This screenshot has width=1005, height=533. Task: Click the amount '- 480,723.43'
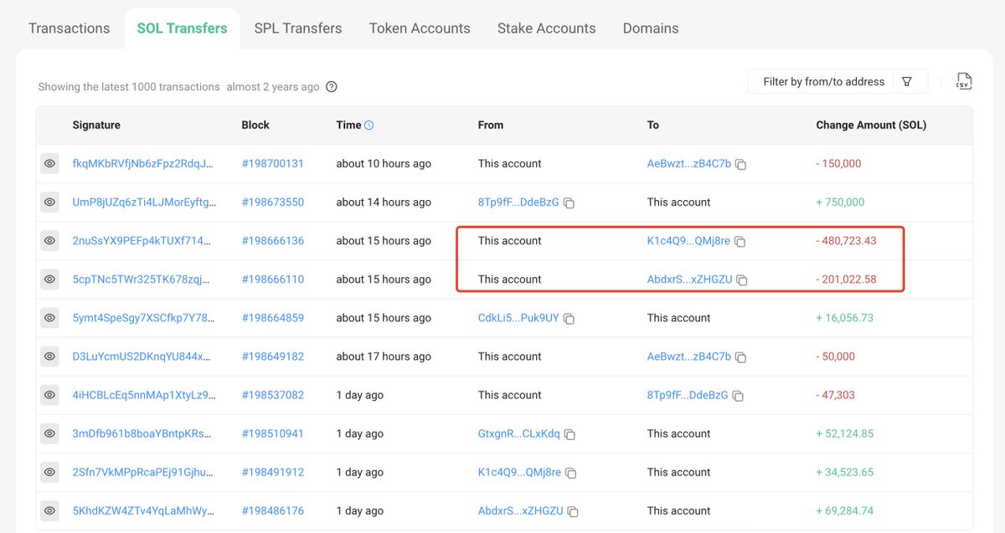pyautogui.click(x=847, y=241)
